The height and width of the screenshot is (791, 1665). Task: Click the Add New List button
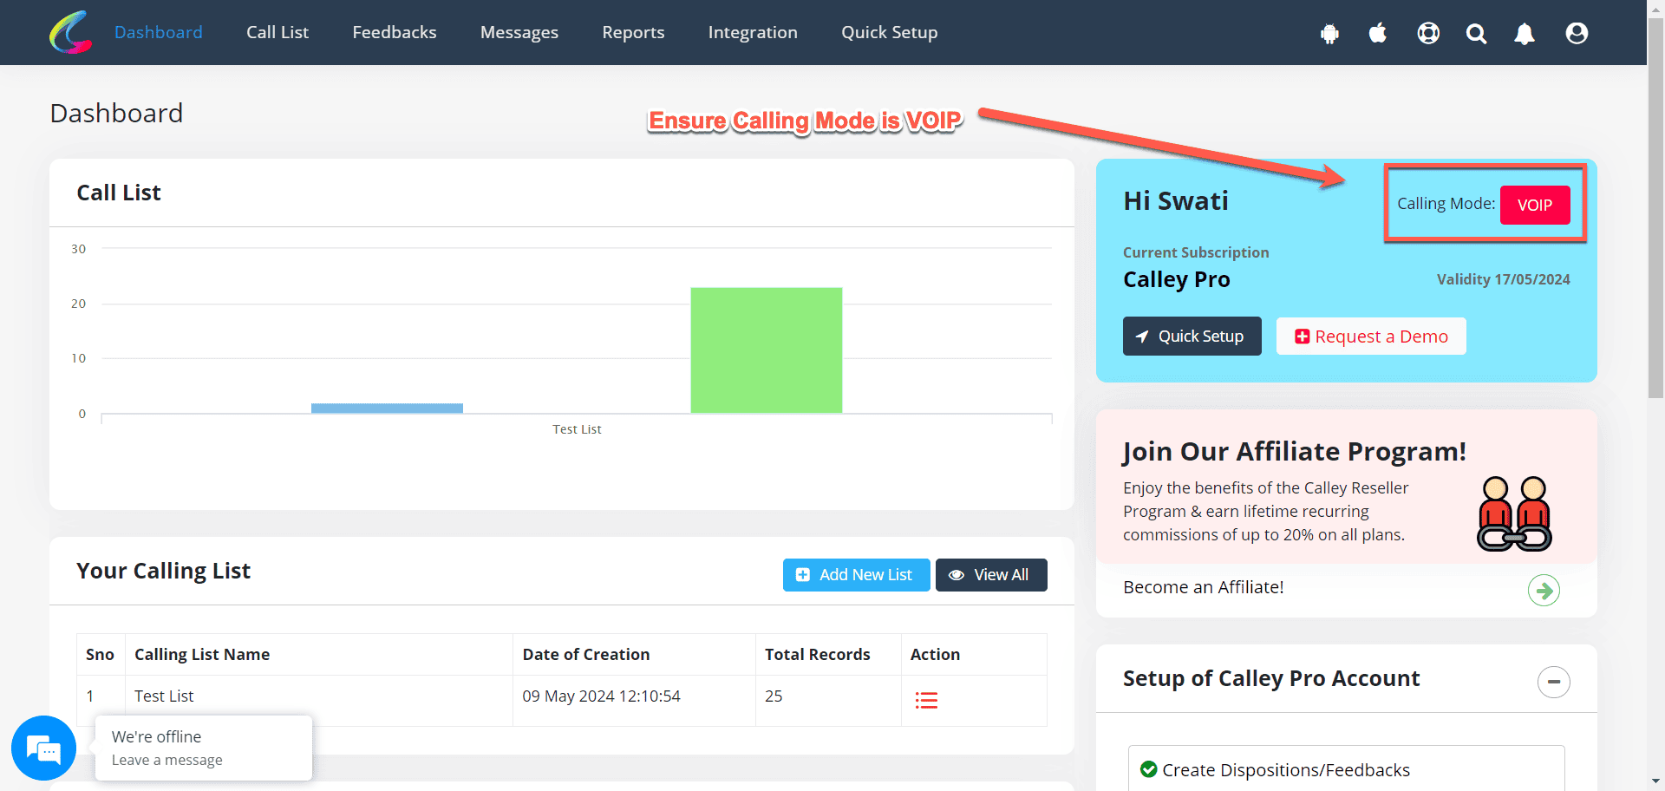[856, 575]
